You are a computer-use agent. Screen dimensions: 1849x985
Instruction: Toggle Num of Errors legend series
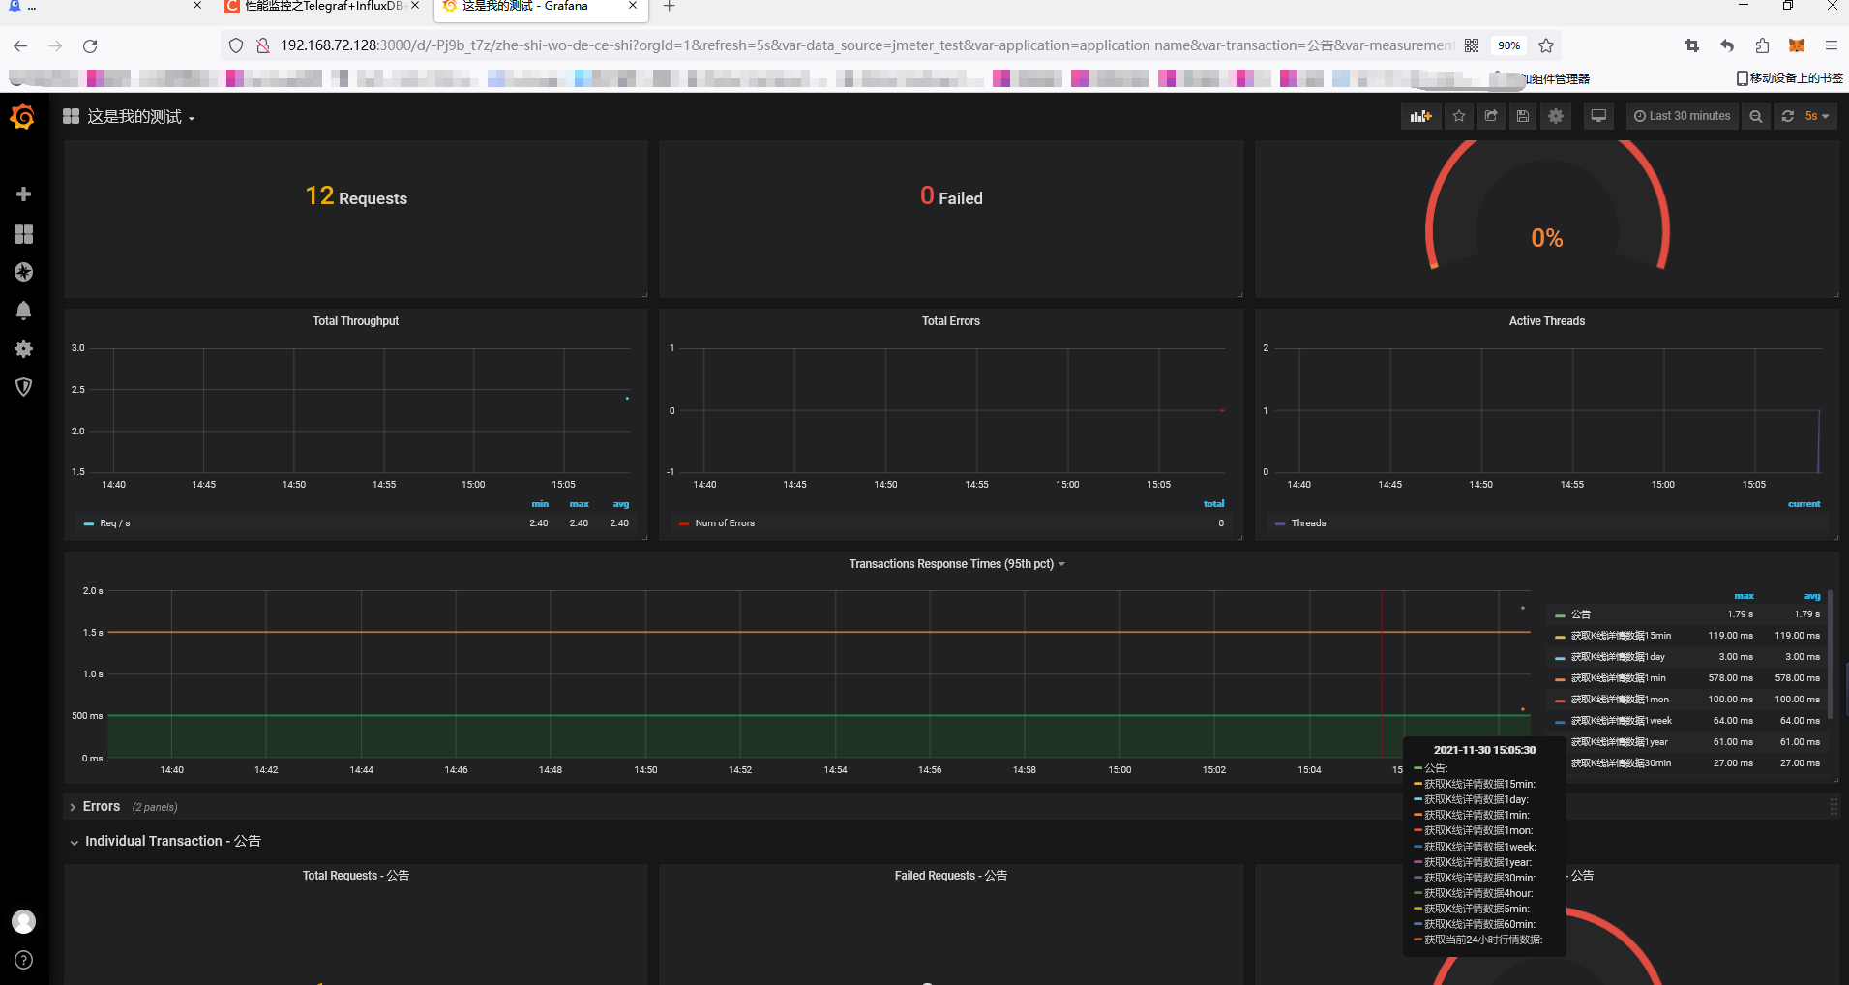click(724, 523)
